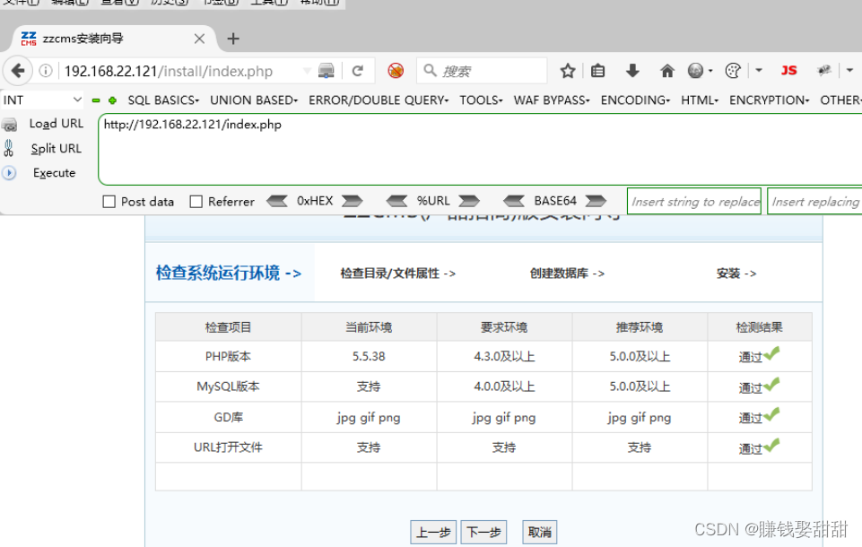Focus the 搜索 search box

482,71
